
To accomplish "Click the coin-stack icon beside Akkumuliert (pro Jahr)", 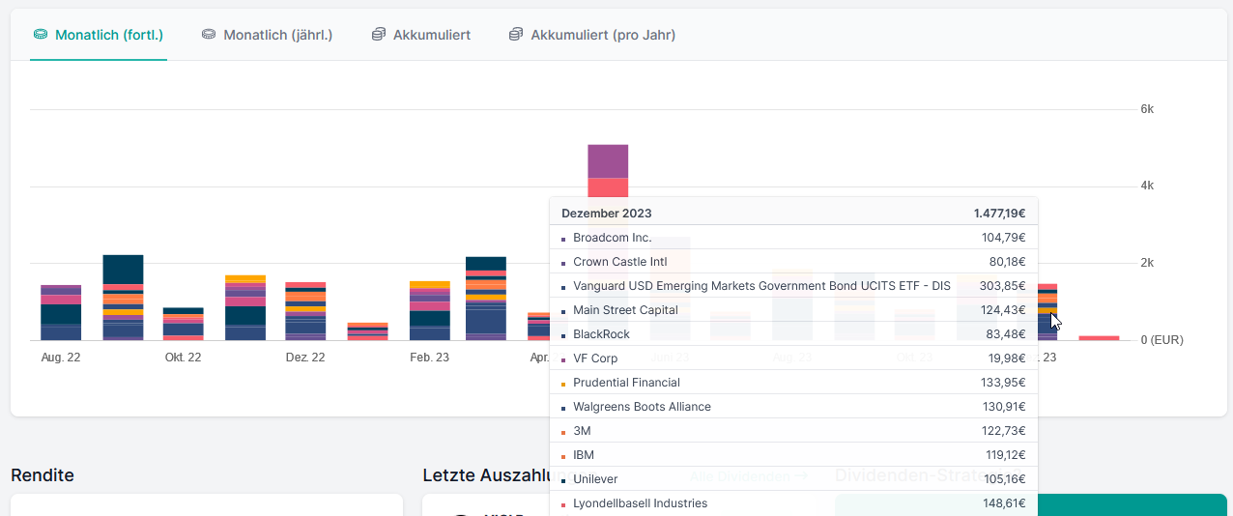I will (x=516, y=35).
